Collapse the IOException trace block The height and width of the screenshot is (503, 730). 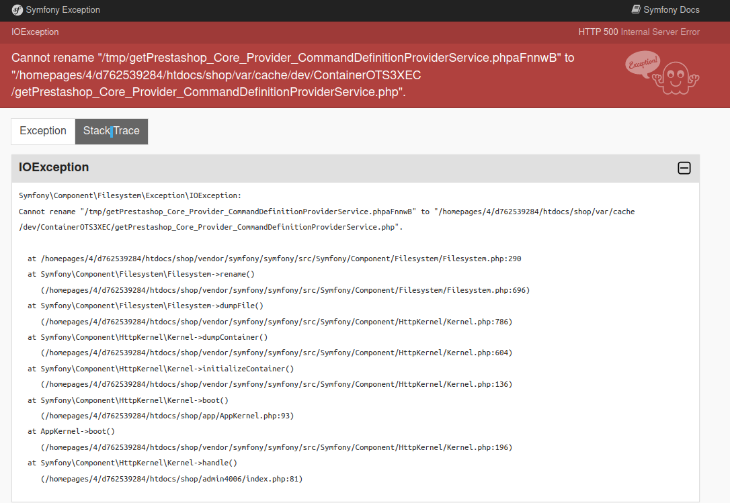pos(684,168)
